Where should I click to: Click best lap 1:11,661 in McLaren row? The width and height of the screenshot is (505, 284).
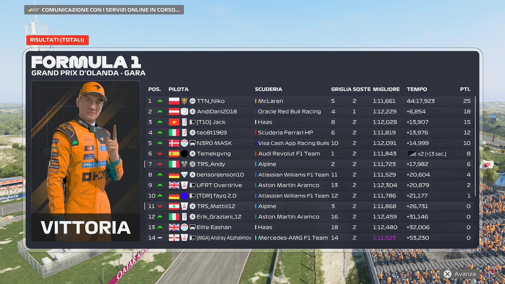point(384,101)
